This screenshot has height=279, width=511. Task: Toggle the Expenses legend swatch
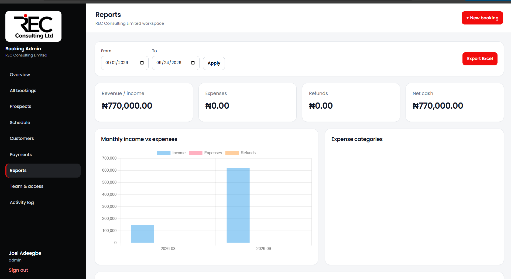196,153
